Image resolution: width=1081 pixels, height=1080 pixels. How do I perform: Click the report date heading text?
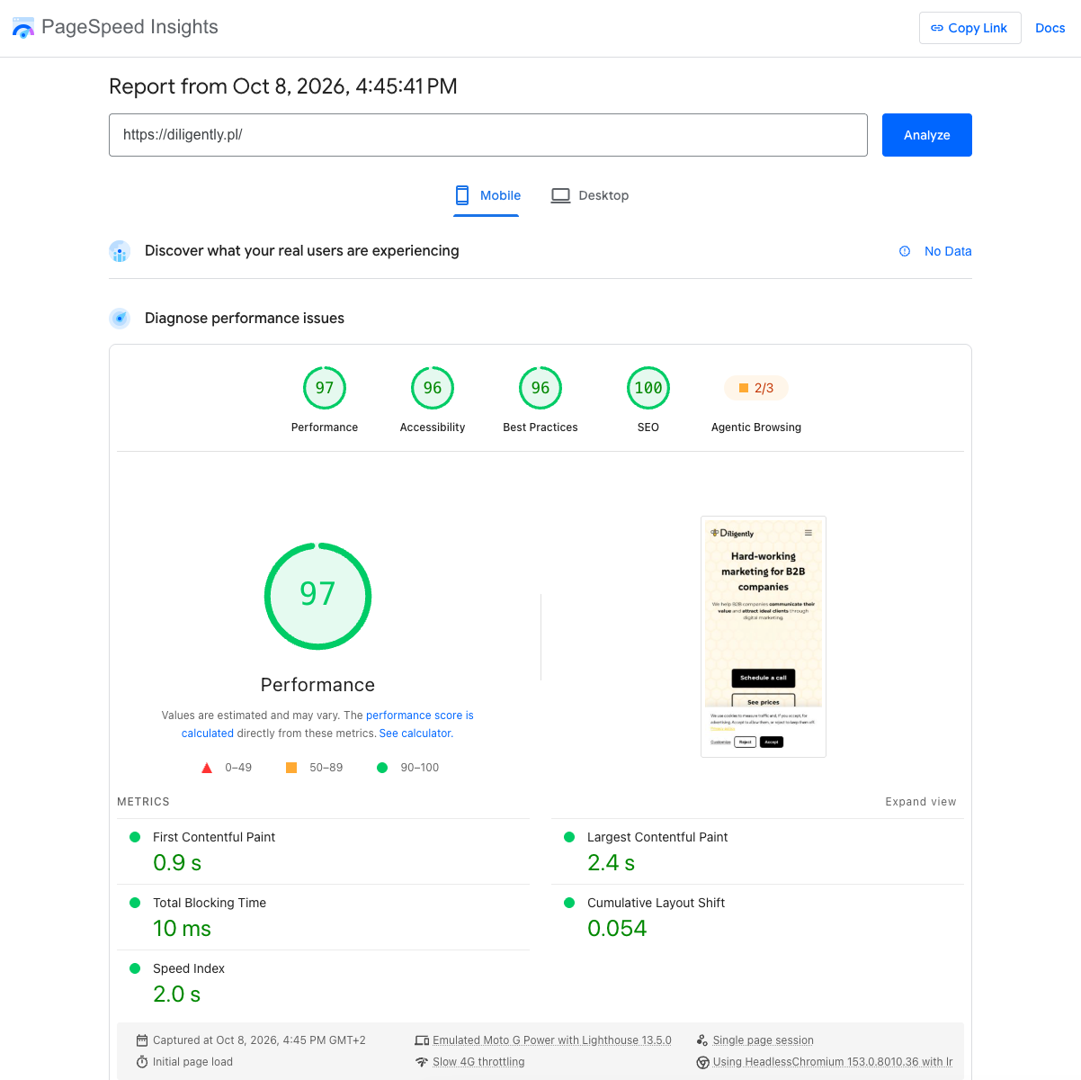tap(283, 86)
